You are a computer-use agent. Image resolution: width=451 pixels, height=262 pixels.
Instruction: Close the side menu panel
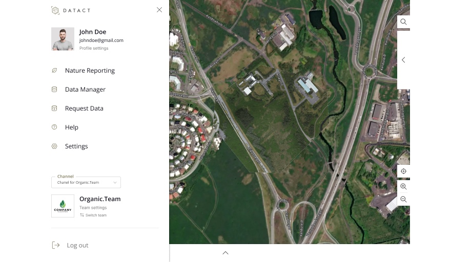coord(159,10)
